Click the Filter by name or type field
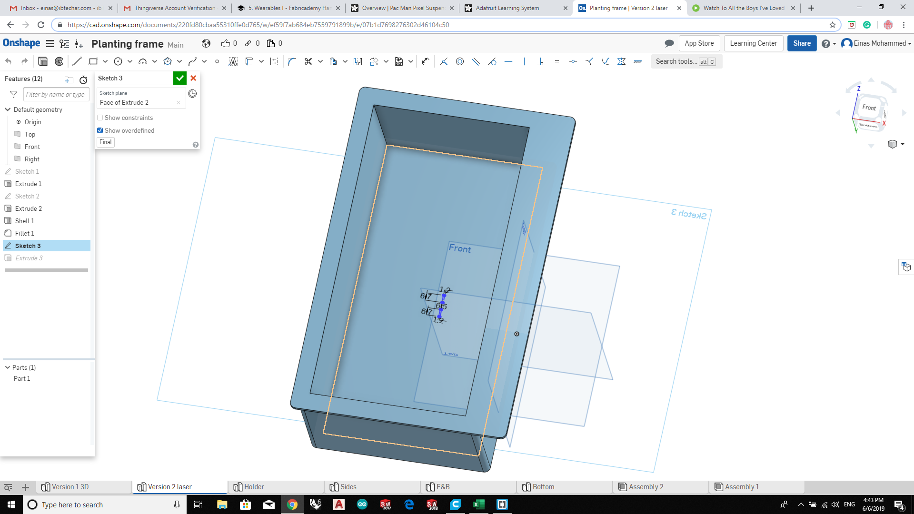Image resolution: width=914 pixels, height=514 pixels. [x=56, y=94]
